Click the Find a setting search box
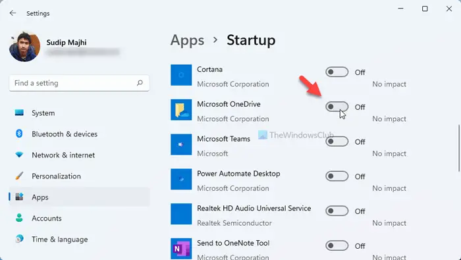This screenshot has width=461, height=260. pyautogui.click(x=79, y=83)
